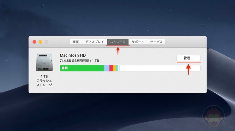Image resolution: width=235 pixels, height=131 pixels.
Task: Click the yellow storage bar segment
Action: coord(114,68)
